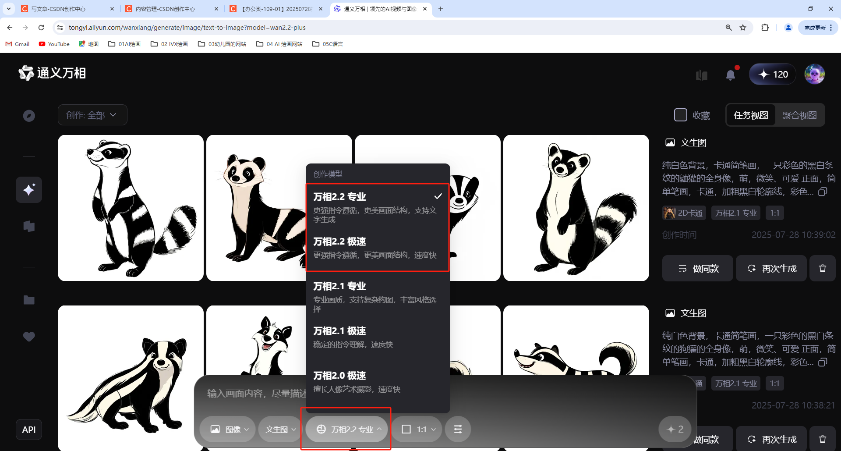This screenshot has width=841, height=451.
Task: Select 万相2.0 极速 model option
Action: (378, 382)
